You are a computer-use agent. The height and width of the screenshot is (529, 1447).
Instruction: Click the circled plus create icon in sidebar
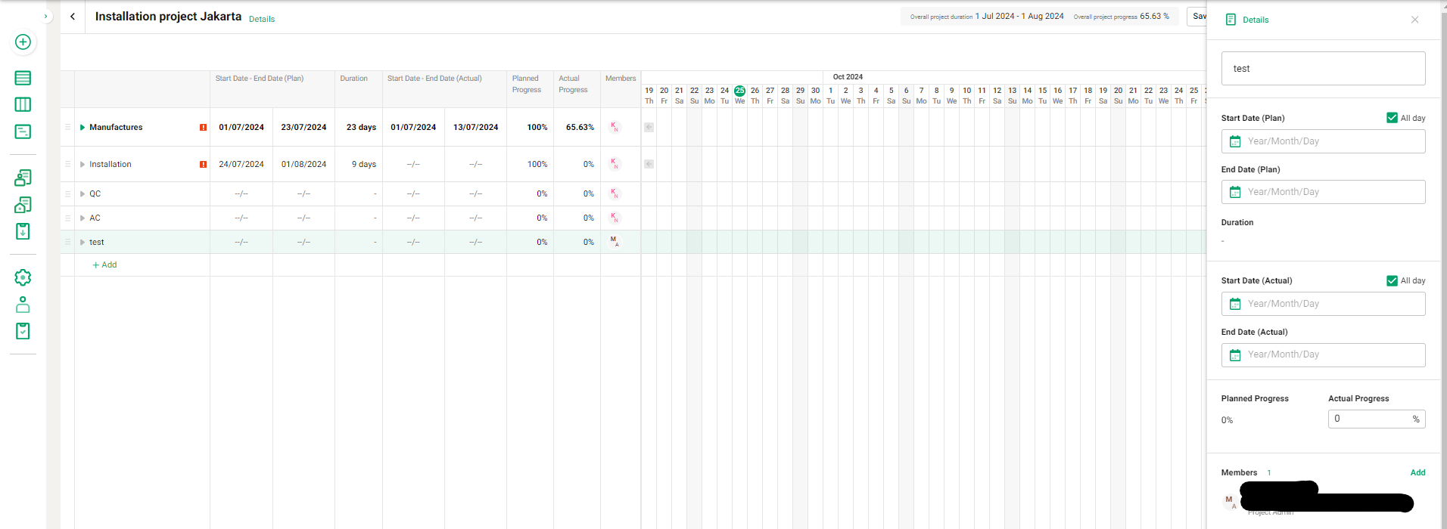pyautogui.click(x=23, y=42)
